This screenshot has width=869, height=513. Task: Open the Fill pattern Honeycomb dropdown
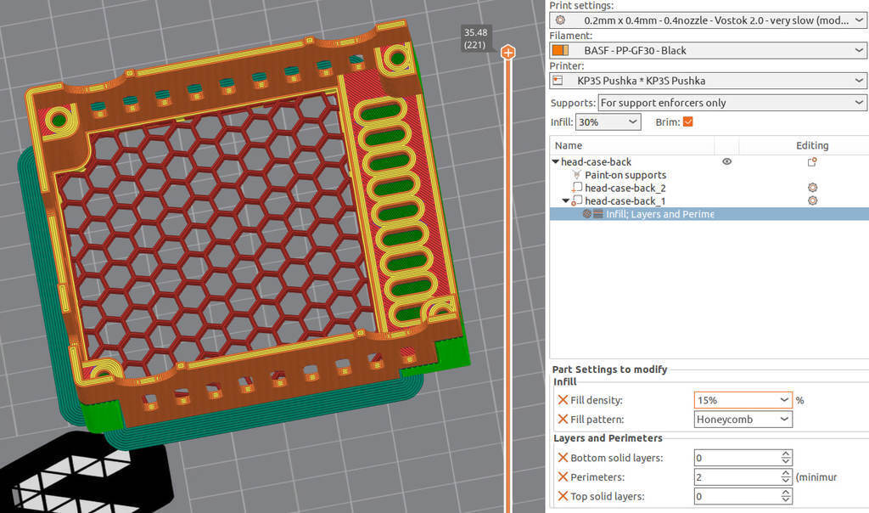(743, 420)
